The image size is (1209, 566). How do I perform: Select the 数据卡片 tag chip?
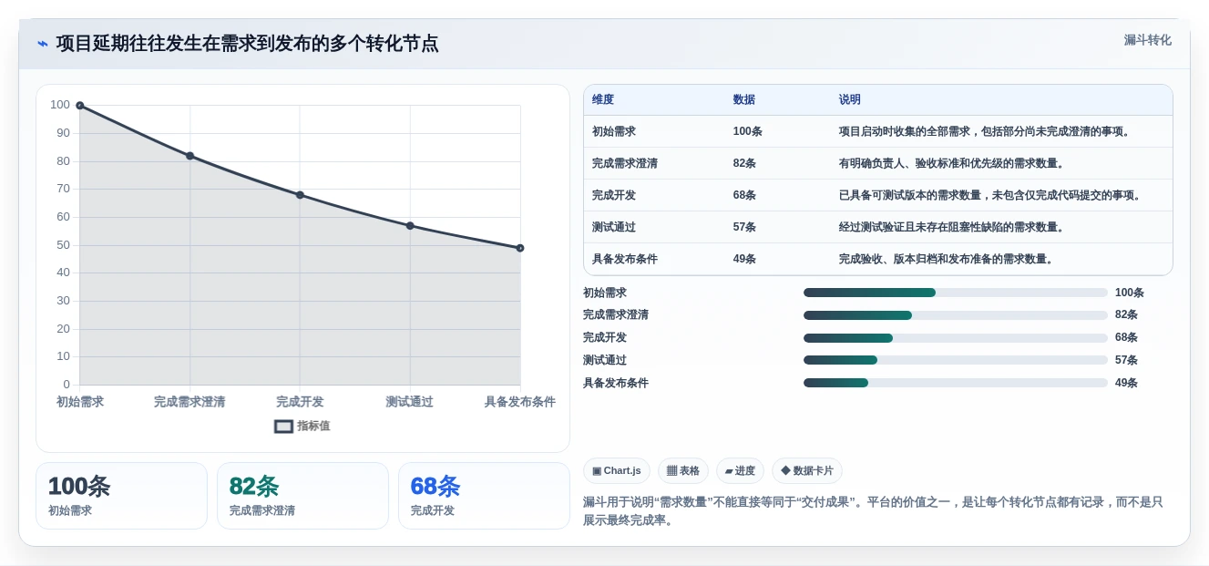pos(807,471)
